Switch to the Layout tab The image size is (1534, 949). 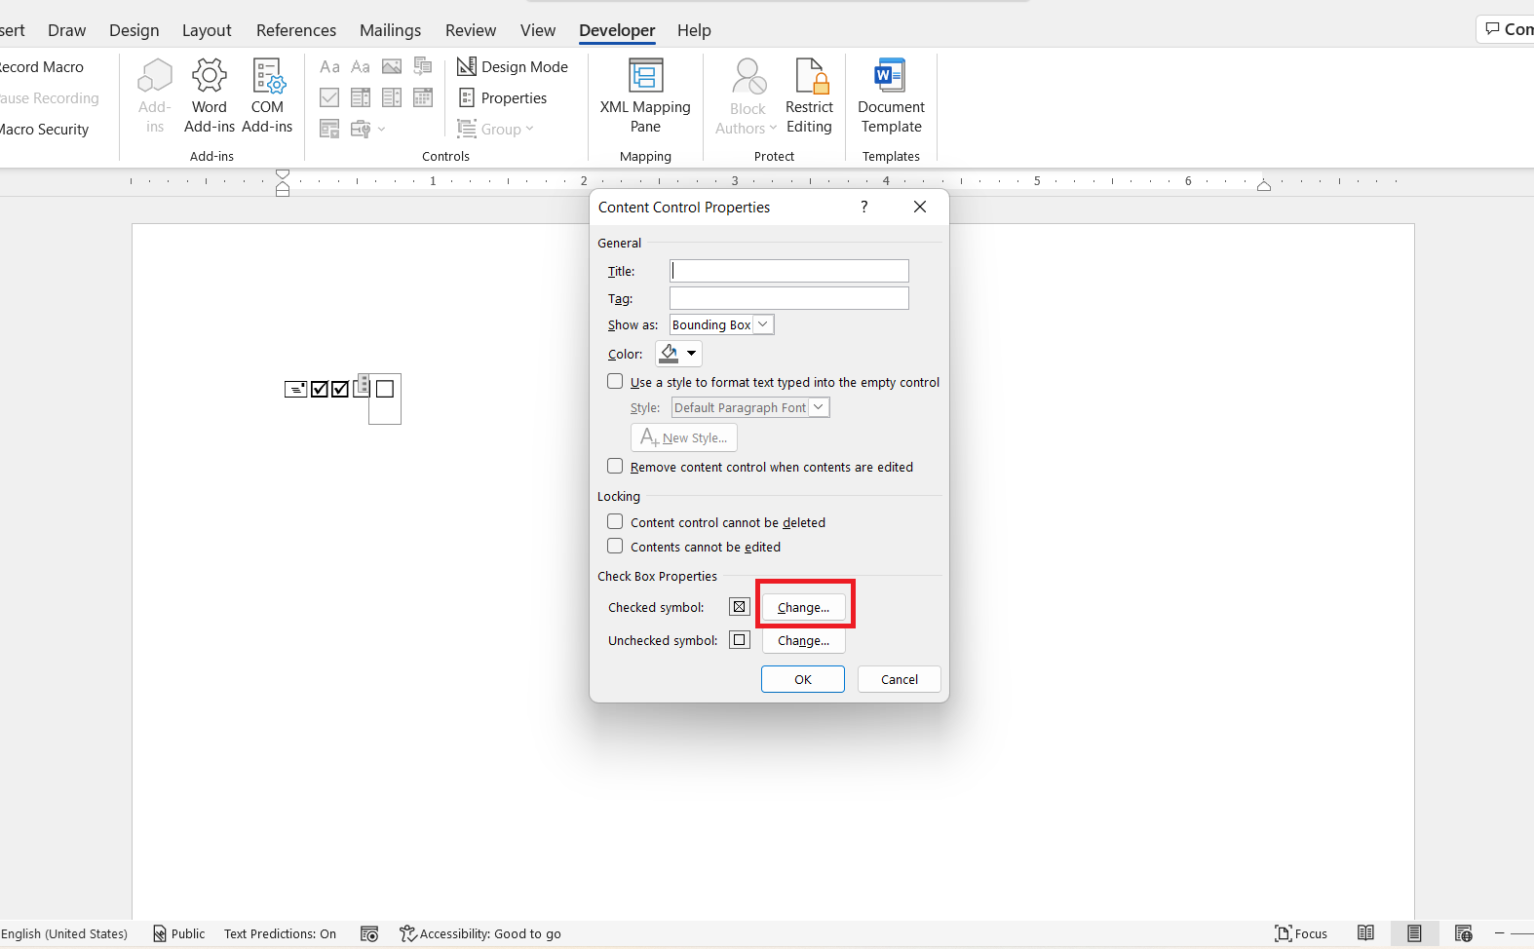[x=207, y=30]
